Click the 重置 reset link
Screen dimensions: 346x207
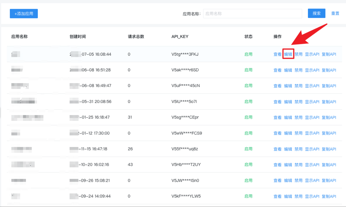point(335,13)
